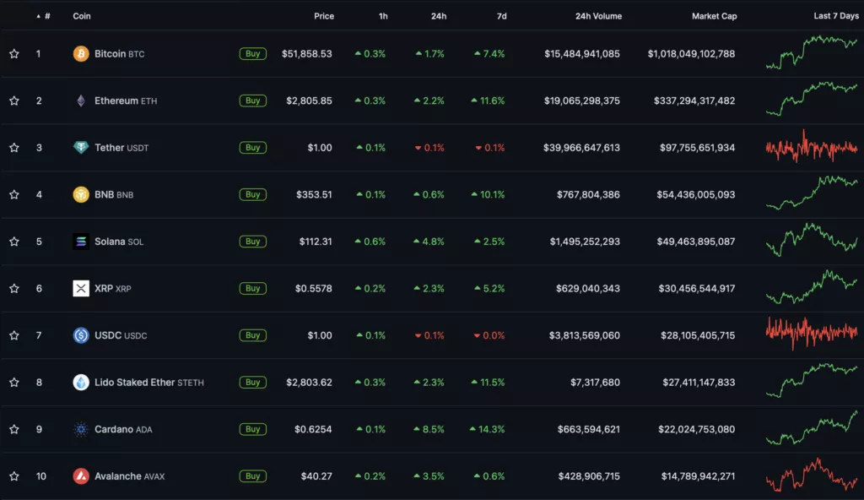Click XRP price $0.5578

(314, 288)
